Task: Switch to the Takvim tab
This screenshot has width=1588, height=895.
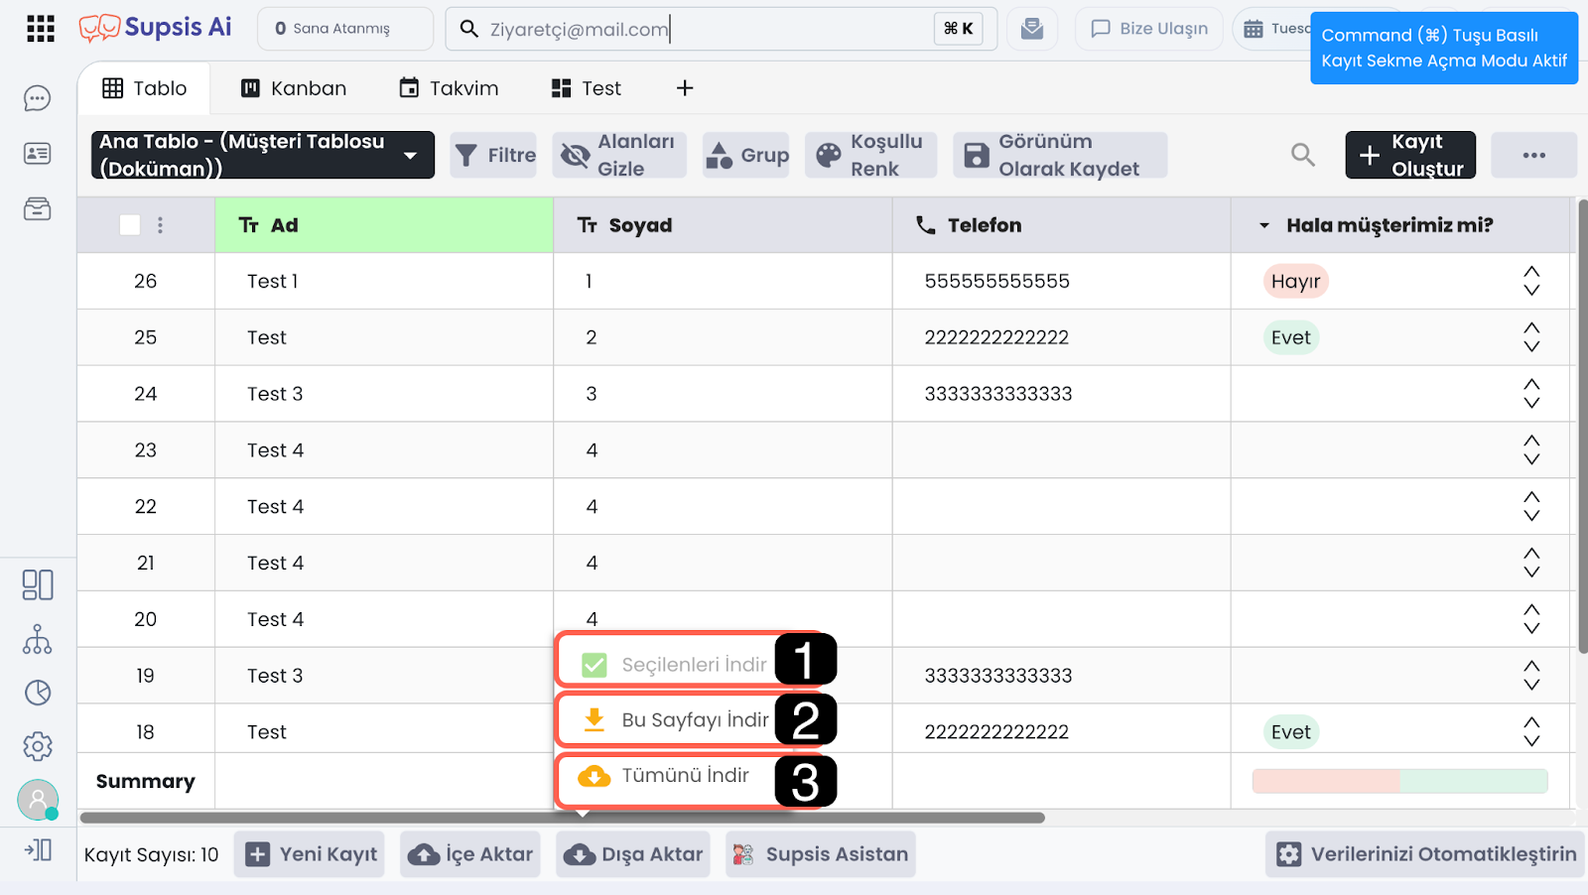Action: click(x=449, y=88)
